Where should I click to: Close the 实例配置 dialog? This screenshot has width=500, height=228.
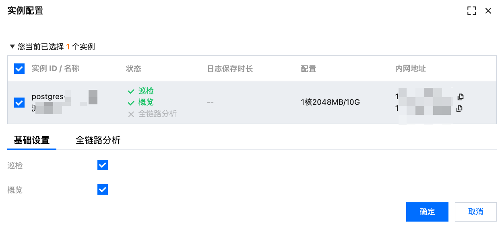tap(488, 11)
